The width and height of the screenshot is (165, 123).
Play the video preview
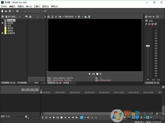click(x=90, y=74)
